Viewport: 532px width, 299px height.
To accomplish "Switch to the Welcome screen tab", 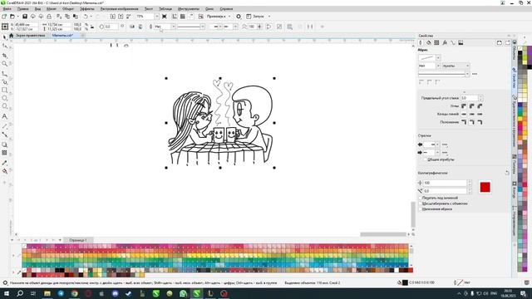I will coord(30,35).
